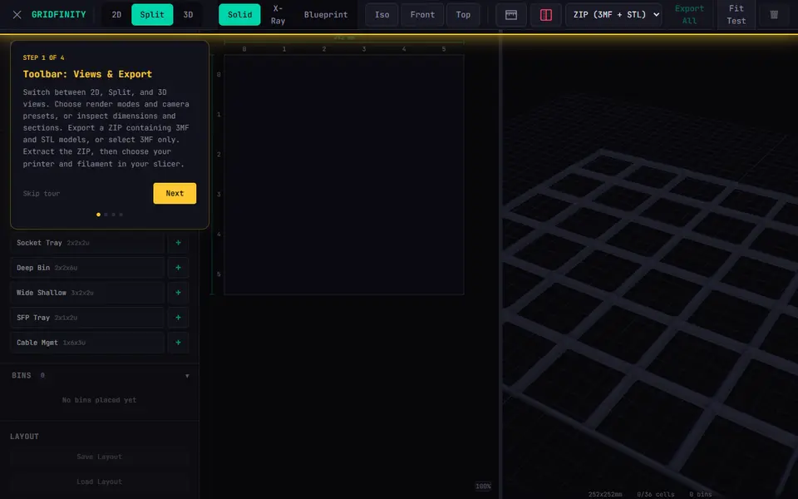
Task: Enable Blueprint render mode
Action: (x=326, y=15)
